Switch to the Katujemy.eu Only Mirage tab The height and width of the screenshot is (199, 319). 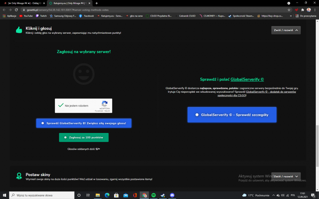pyautogui.click(x=70, y=3)
